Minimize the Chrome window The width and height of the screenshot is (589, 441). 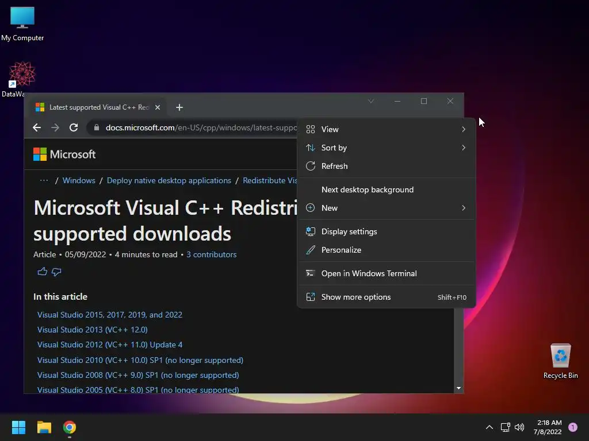397,101
